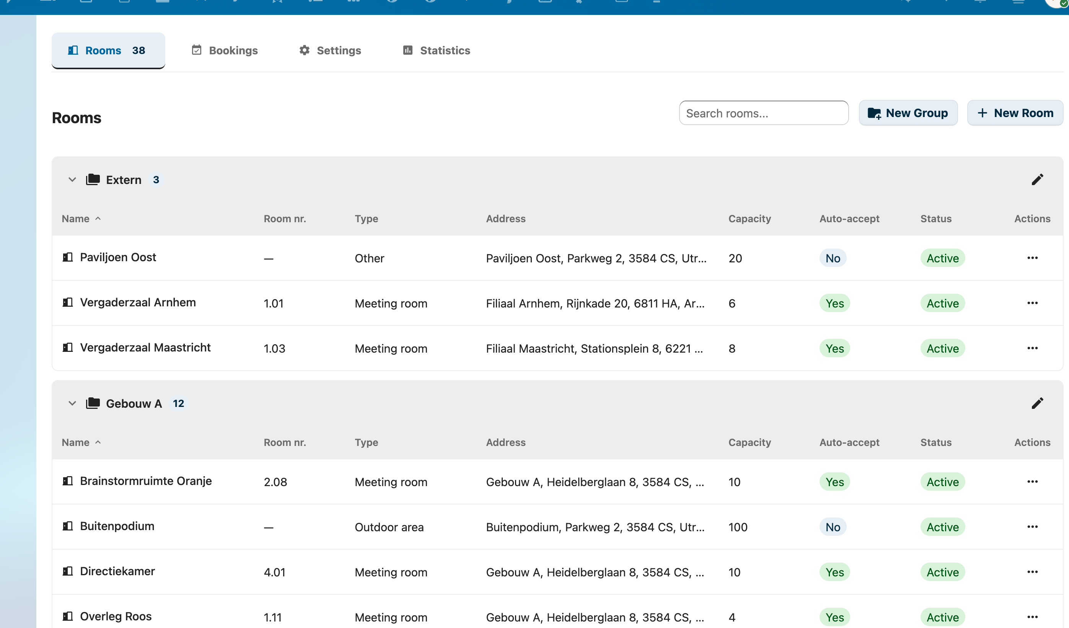Click the New Group button
Image resolution: width=1069 pixels, height=628 pixels.
tap(908, 113)
